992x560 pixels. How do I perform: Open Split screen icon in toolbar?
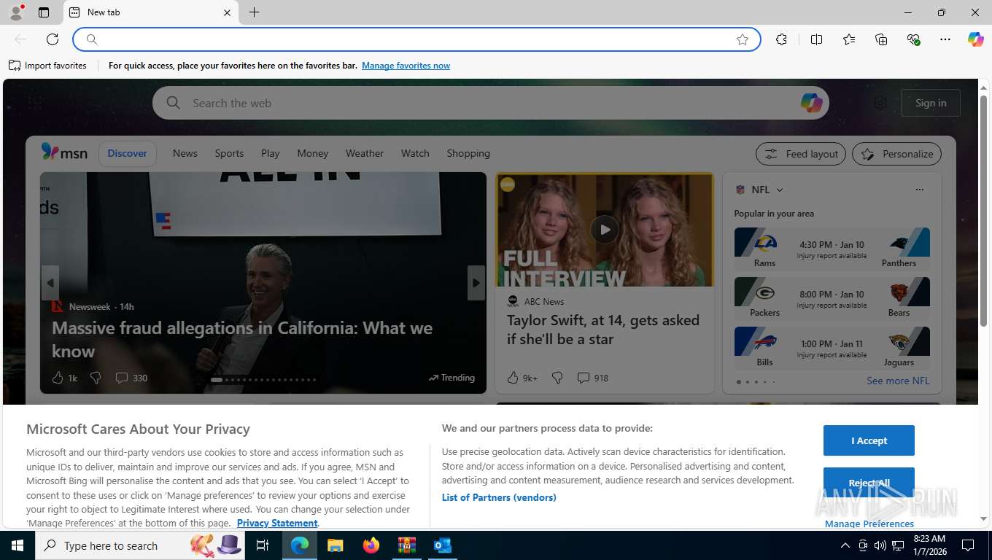point(816,39)
